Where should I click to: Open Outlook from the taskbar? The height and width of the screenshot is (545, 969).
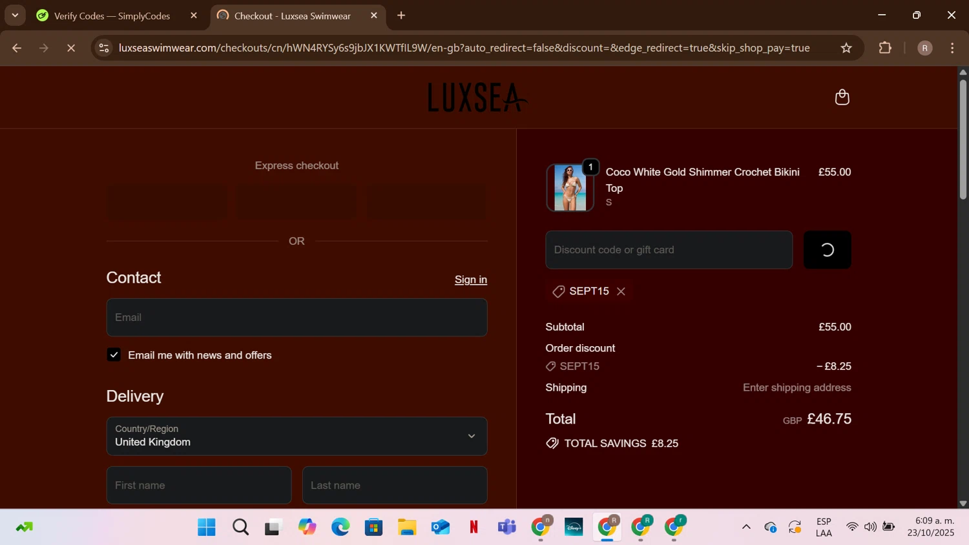coord(441,528)
